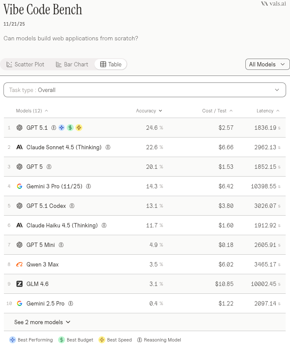Click Best Budget dollar badge on GPT 5.1
The width and height of the screenshot is (290, 345).
[70, 128]
